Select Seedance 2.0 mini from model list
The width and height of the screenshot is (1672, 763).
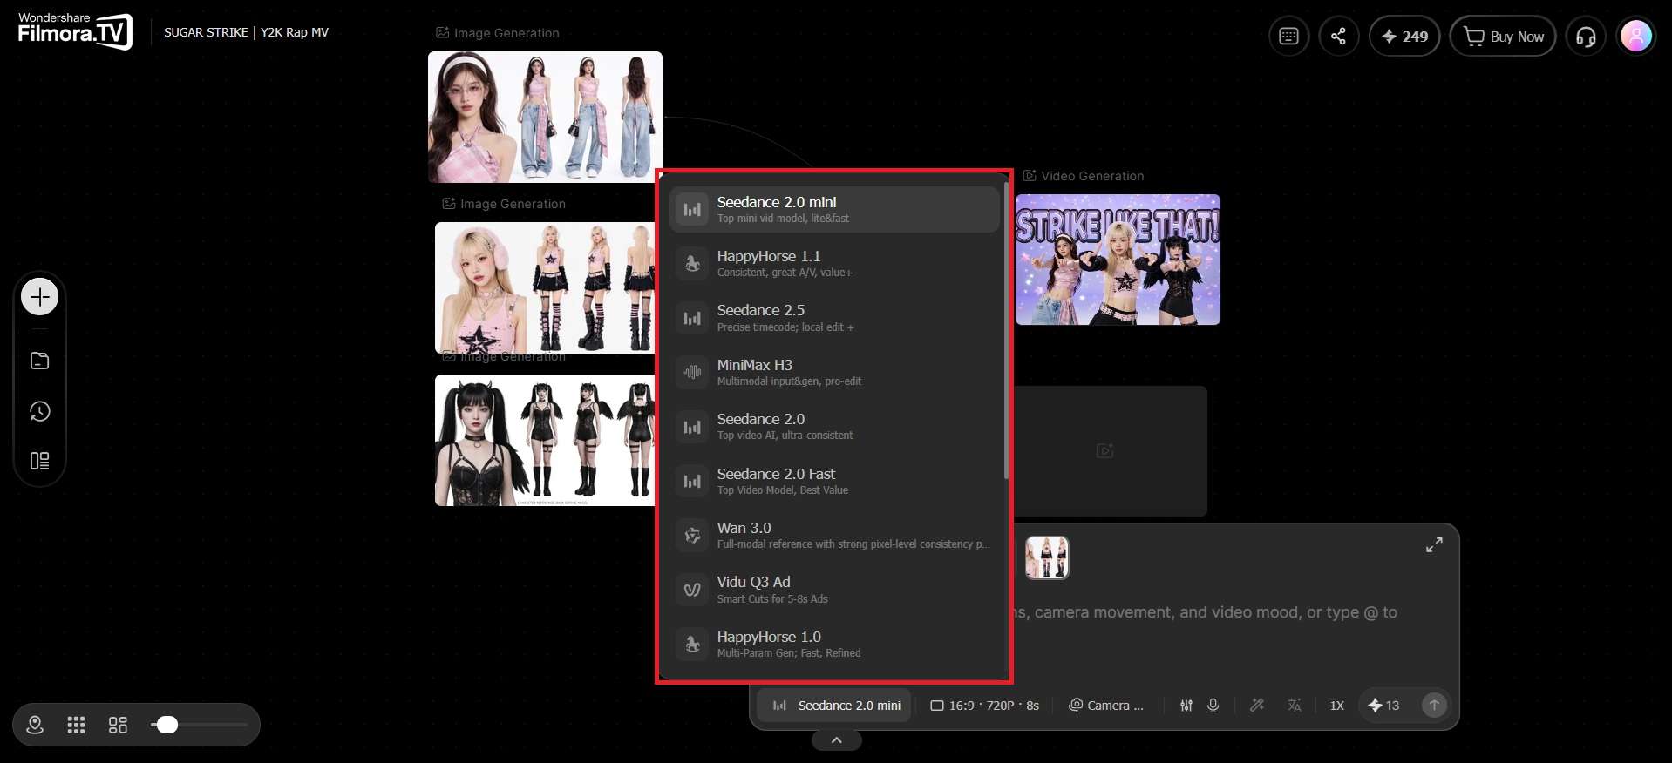[834, 209]
